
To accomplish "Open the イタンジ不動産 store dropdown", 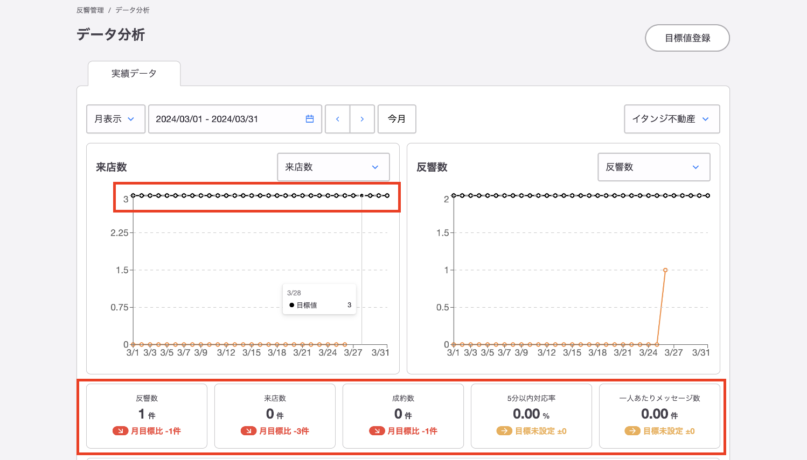I will click(x=672, y=119).
